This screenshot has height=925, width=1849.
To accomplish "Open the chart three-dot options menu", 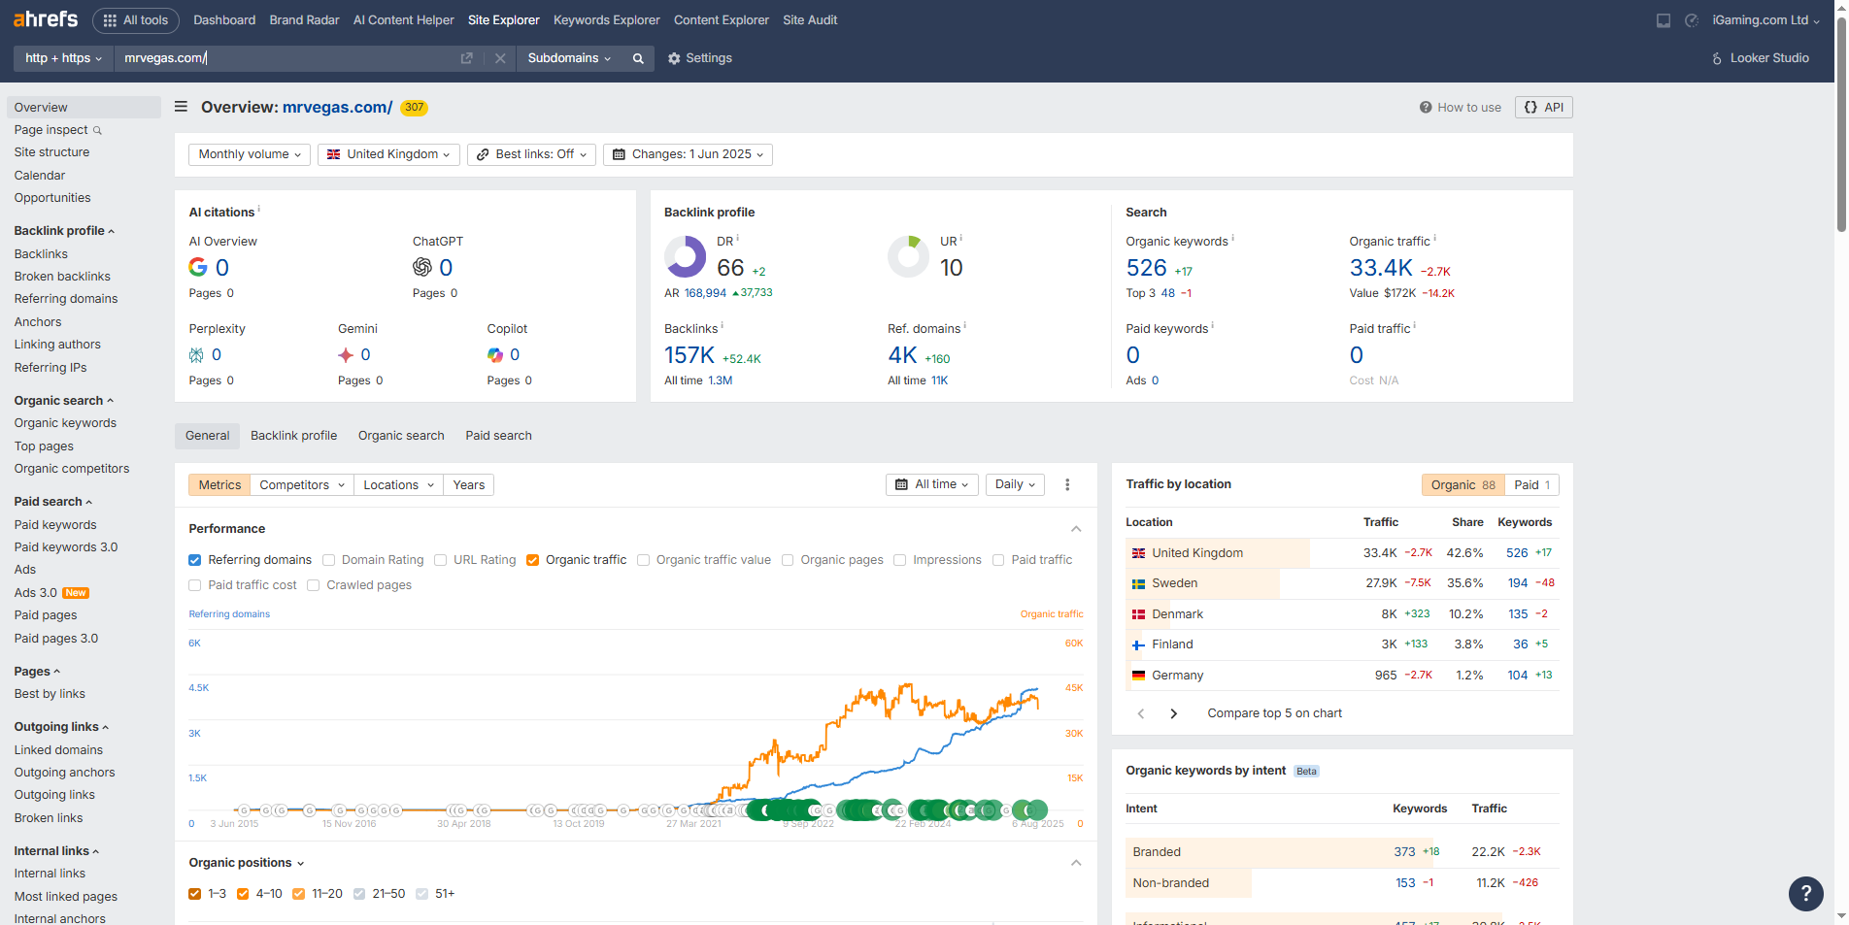I will 1067,484.
